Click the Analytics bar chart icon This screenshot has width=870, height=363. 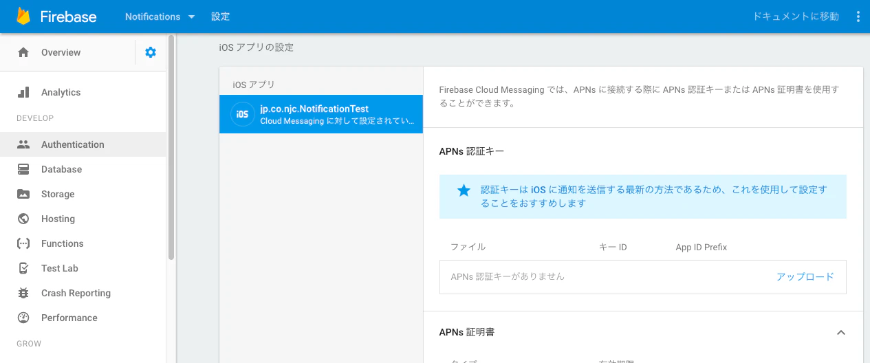[23, 92]
